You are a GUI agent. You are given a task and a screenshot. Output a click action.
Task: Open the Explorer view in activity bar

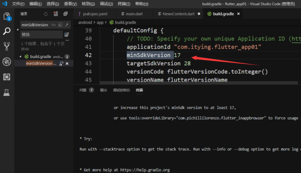pos(7,16)
